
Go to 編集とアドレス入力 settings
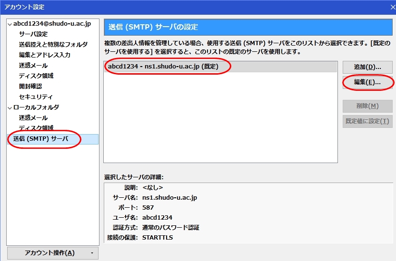pos(44,55)
